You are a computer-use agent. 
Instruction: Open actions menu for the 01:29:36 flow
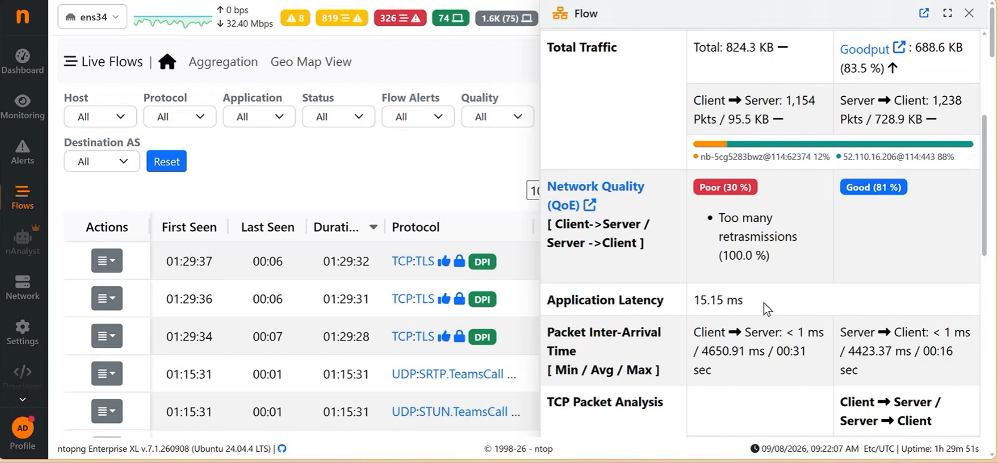coord(107,299)
